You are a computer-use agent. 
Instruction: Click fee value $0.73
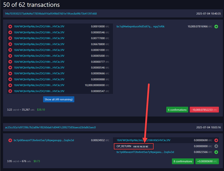(x=37, y=161)
